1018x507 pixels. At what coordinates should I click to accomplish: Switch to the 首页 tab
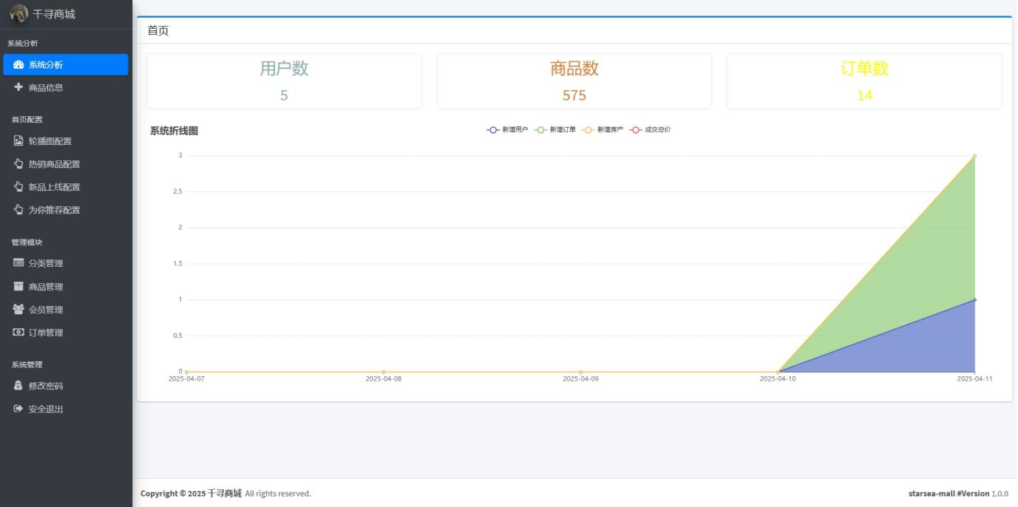[x=160, y=31]
